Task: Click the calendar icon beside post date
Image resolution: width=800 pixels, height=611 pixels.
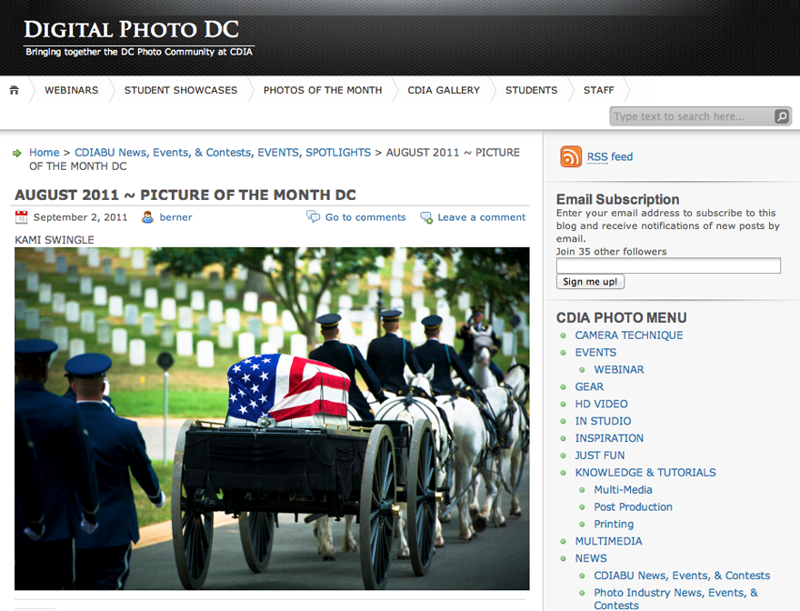Action: (x=21, y=217)
